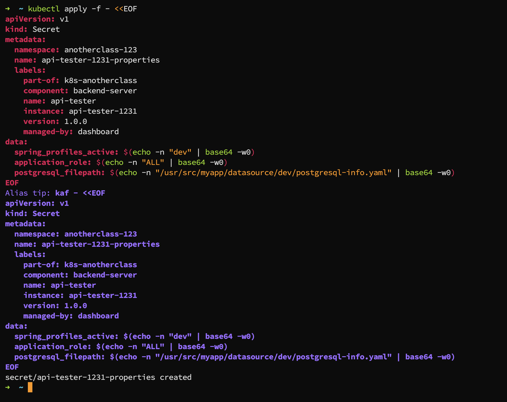The image size is (507, 402).
Task: Click orange '"dev"' string in command
Action: point(180,152)
